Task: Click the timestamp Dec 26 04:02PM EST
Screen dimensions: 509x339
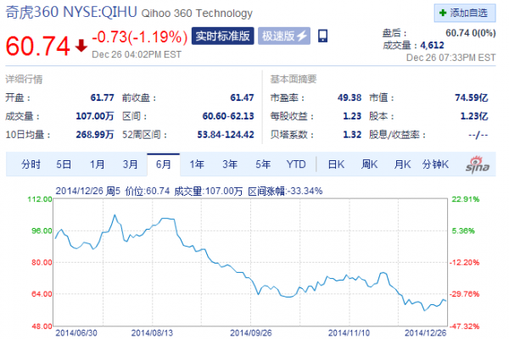Action: 137,54
